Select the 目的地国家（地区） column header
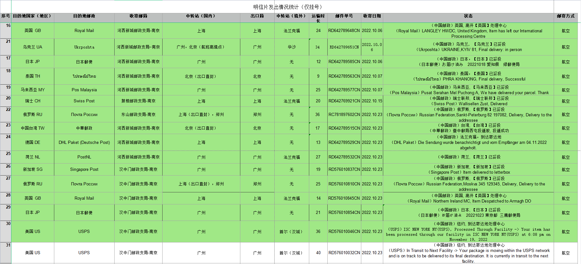 tap(32, 16)
